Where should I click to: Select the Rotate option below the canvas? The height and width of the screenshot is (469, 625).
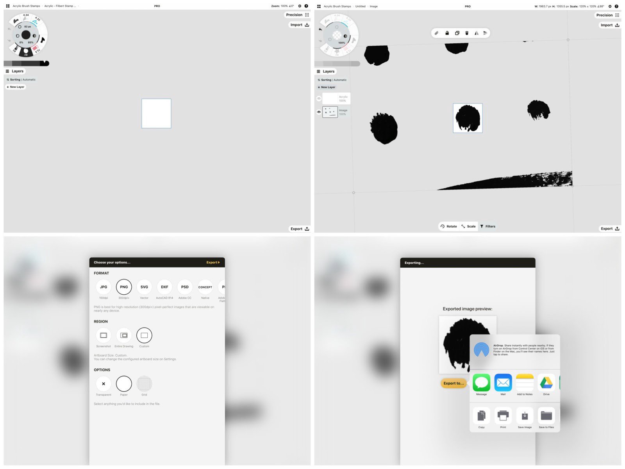coord(448,226)
